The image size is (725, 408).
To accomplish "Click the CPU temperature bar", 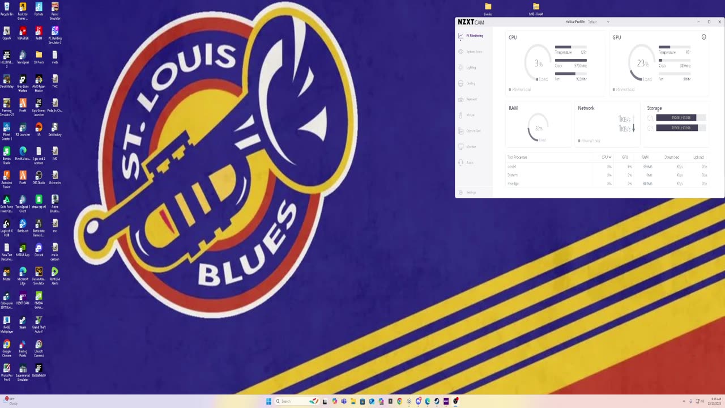I will [x=571, y=47].
